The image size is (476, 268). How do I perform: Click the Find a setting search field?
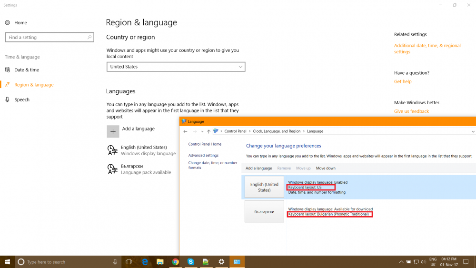click(50, 37)
